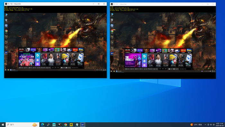Select Hilauncher icon on host taskbar
The width and height of the screenshot is (225, 127).
[83, 124]
